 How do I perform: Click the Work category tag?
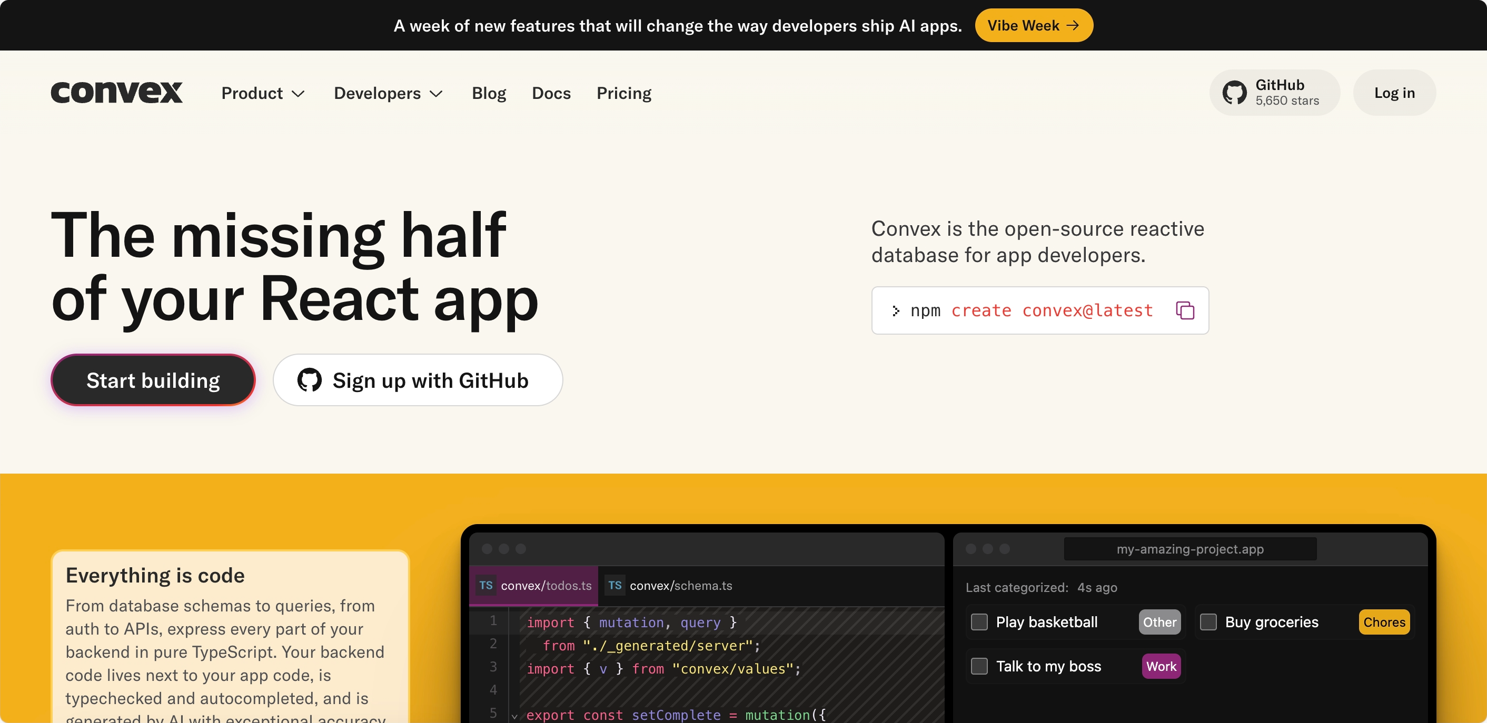click(1162, 667)
